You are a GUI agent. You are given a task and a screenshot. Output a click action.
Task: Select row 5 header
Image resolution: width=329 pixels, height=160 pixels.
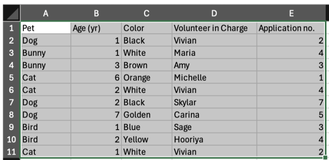tap(12, 78)
